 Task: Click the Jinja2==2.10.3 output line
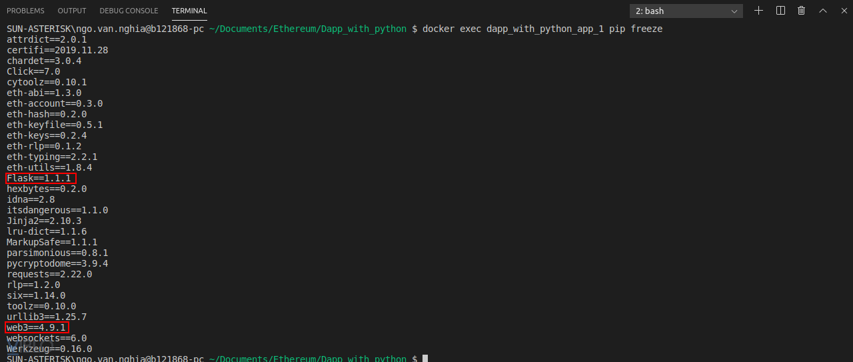click(44, 221)
